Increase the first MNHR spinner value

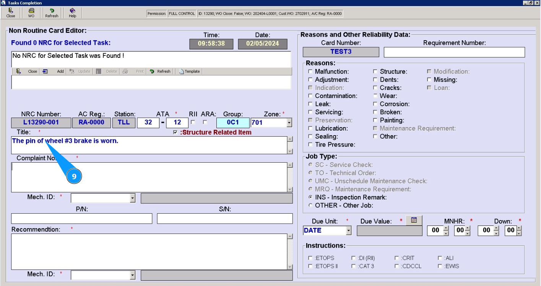[x=446, y=228]
